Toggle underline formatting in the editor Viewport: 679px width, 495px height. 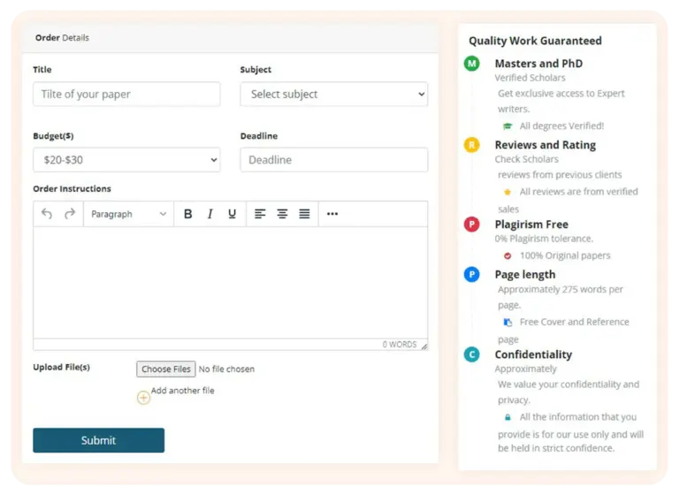pos(232,214)
